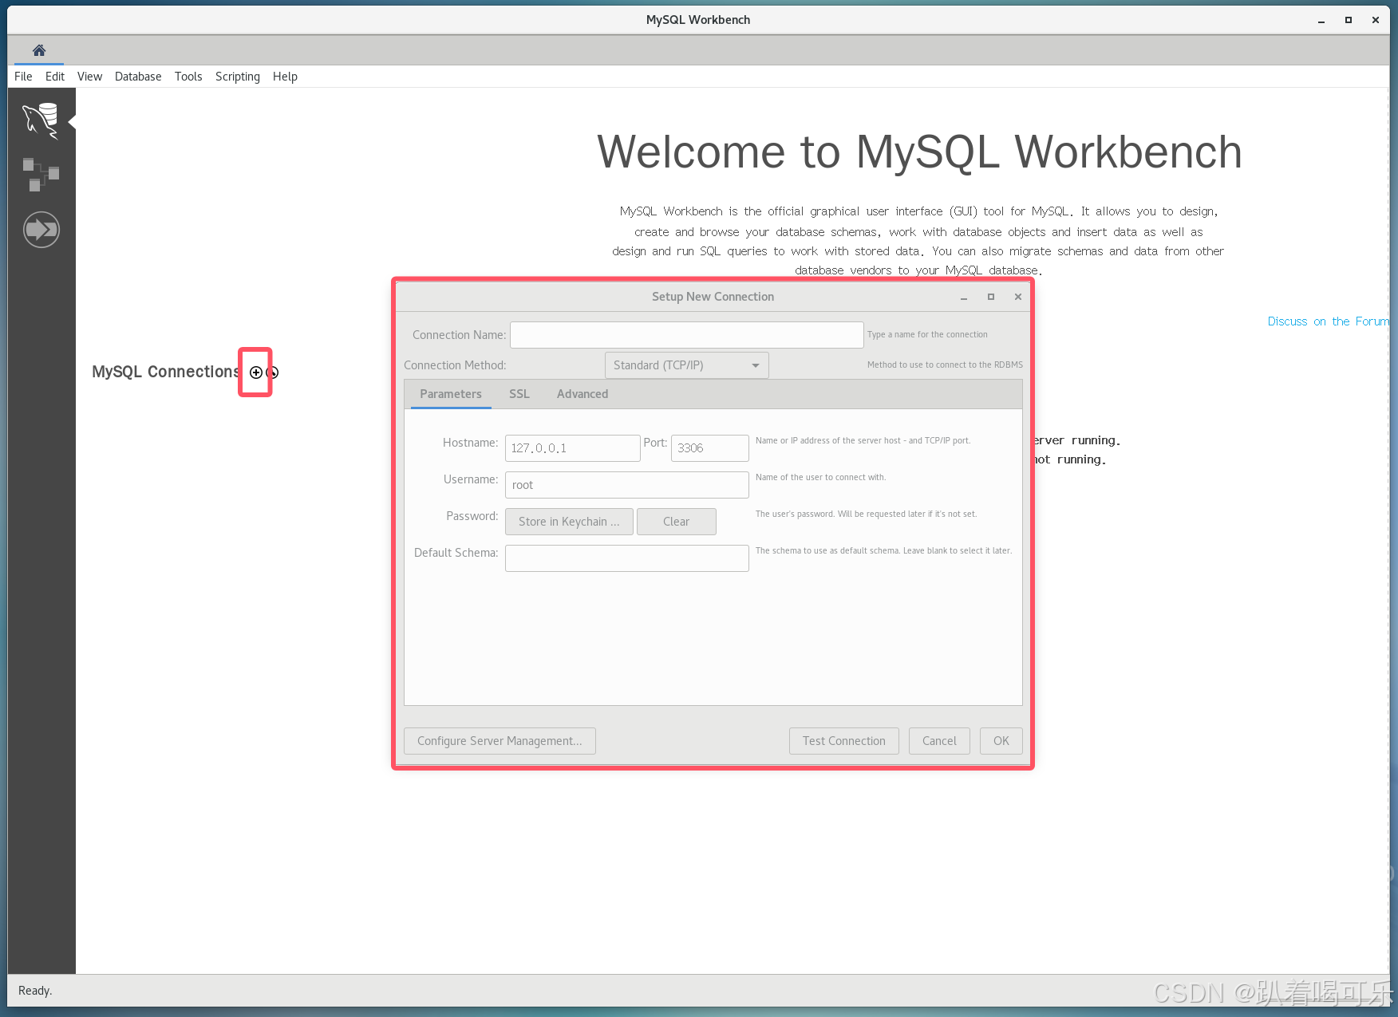Minimize the MySQL Workbench window
1398x1017 pixels.
[1321, 21]
